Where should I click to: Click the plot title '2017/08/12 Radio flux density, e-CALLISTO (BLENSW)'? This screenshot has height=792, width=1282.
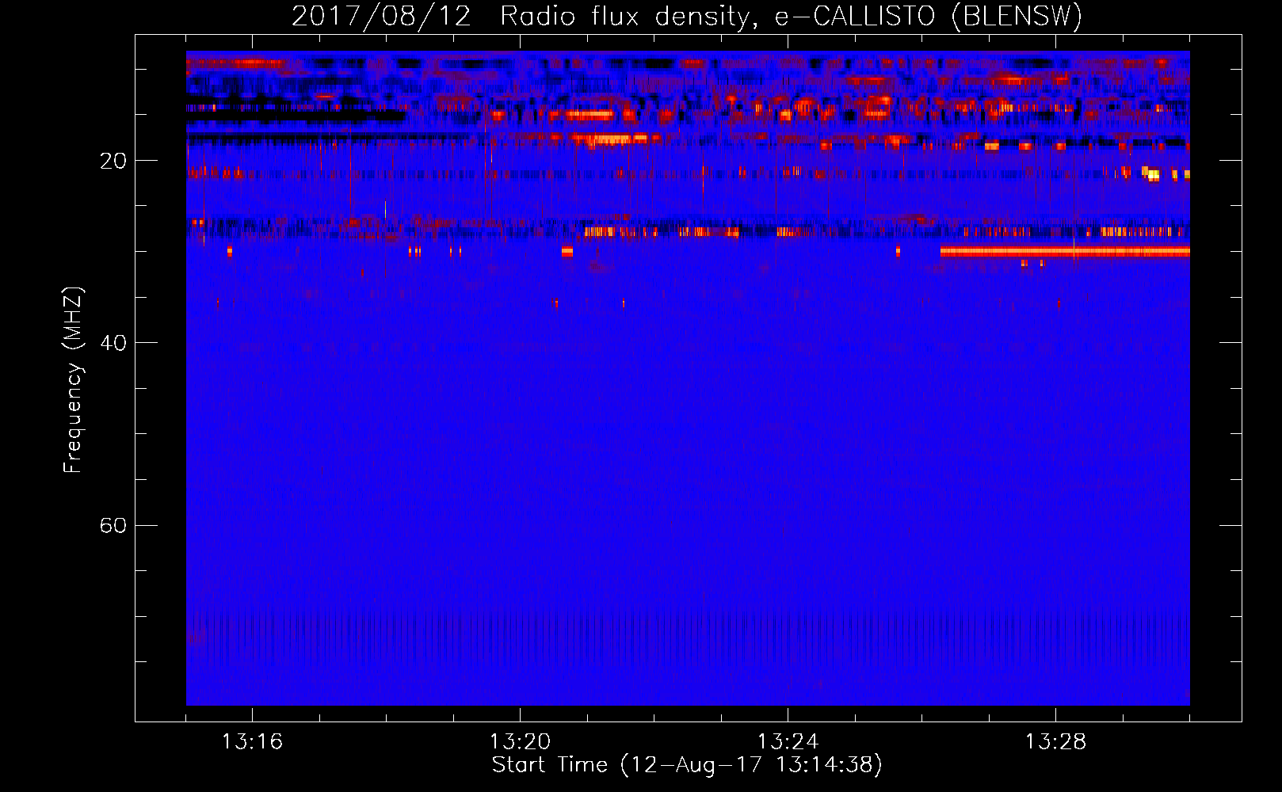pyautogui.click(x=687, y=17)
